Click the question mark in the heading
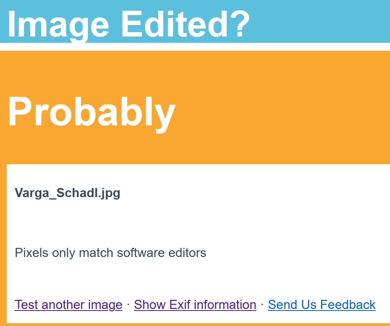 point(239,24)
